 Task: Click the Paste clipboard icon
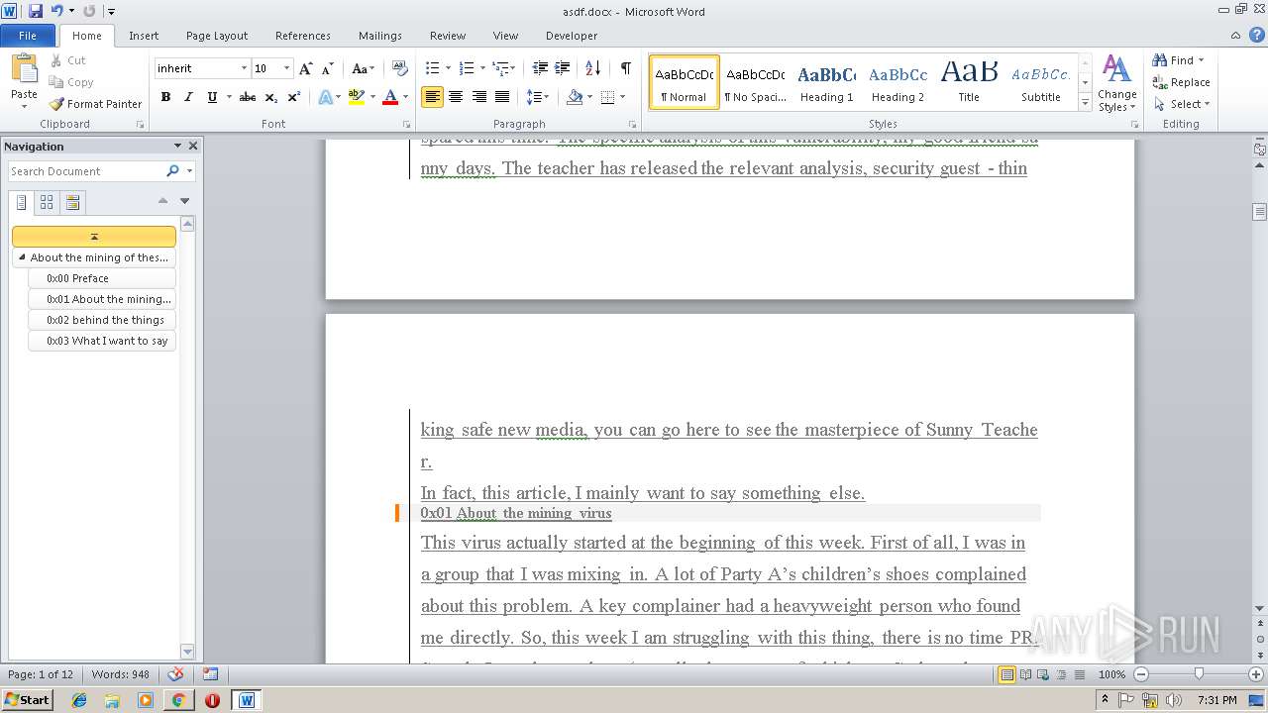[x=24, y=71]
